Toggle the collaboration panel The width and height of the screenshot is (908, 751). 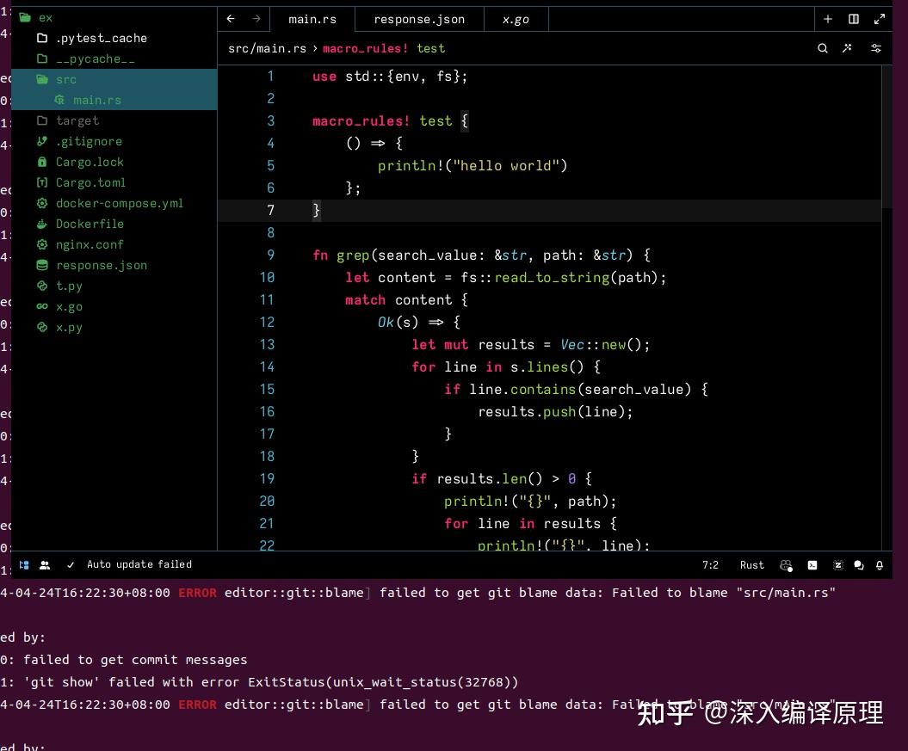pos(44,565)
